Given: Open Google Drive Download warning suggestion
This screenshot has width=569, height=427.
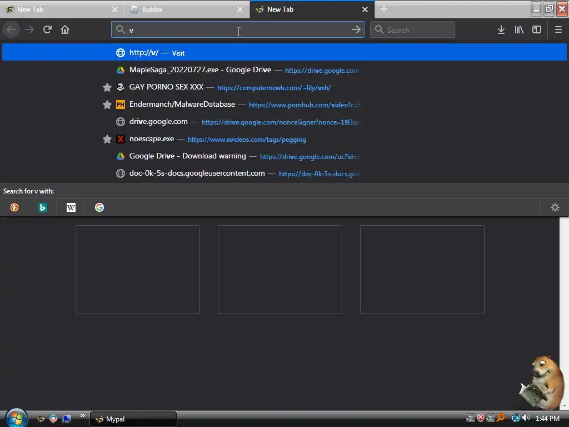Looking at the screenshot, I should [x=284, y=156].
